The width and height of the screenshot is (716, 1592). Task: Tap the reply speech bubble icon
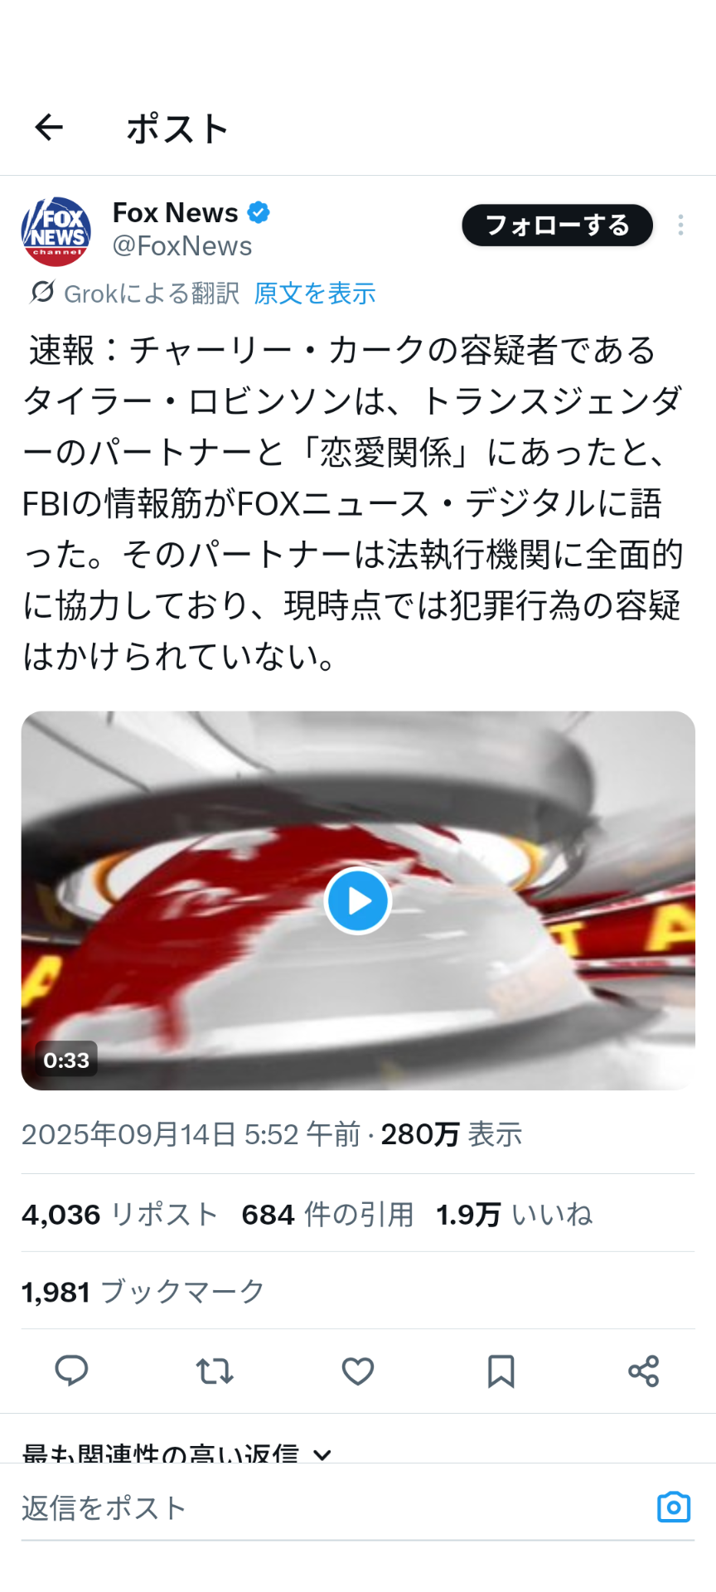(x=71, y=1371)
